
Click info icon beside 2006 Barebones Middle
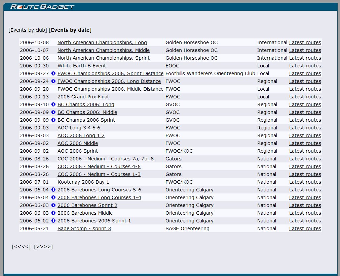tap(53, 213)
